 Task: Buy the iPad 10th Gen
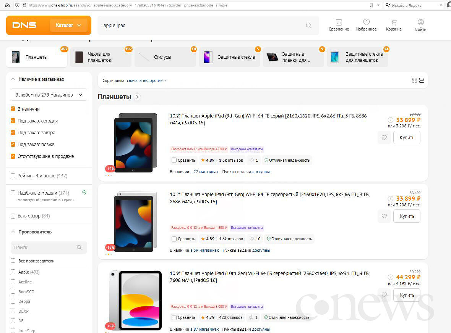click(407, 295)
